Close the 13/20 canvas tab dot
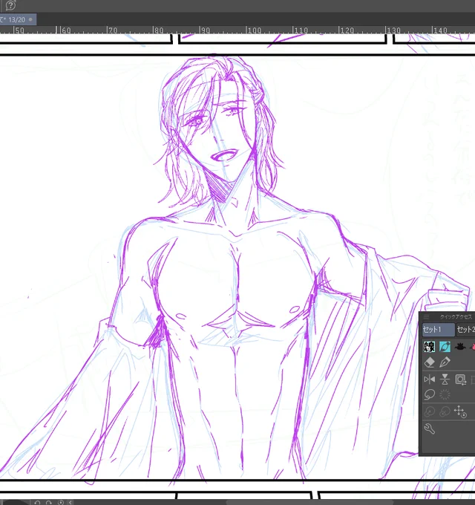The width and height of the screenshot is (475, 505). [30, 19]
